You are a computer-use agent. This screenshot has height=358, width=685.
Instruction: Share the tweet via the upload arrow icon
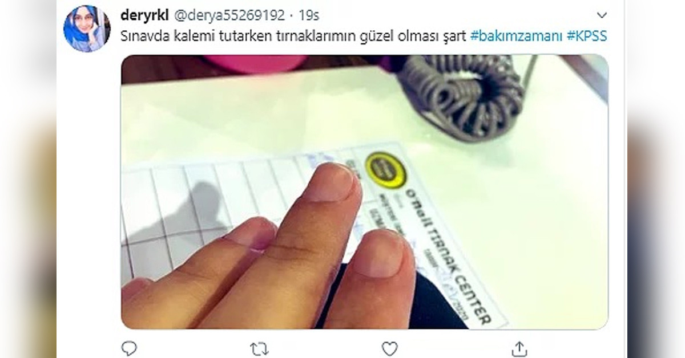[x=519, y=348]
